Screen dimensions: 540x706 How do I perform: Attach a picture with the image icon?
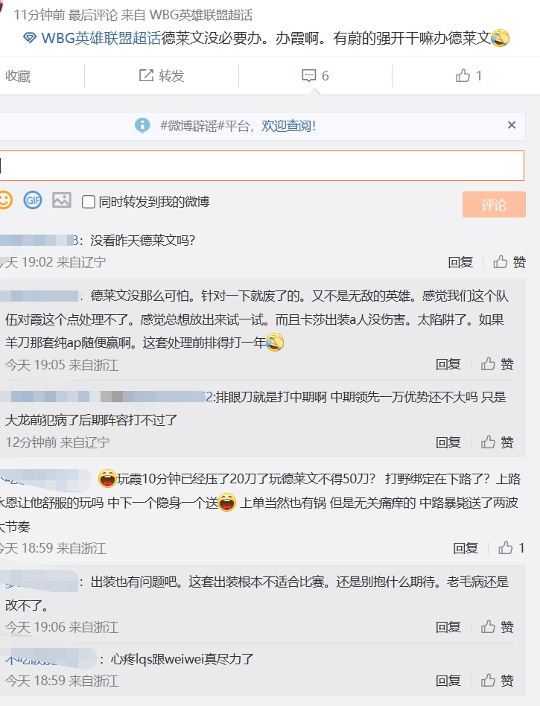click(x=62, y=200)
